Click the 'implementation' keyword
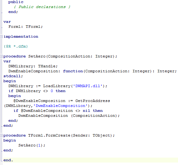Screen dimensions: 178x165 [21, 36]
